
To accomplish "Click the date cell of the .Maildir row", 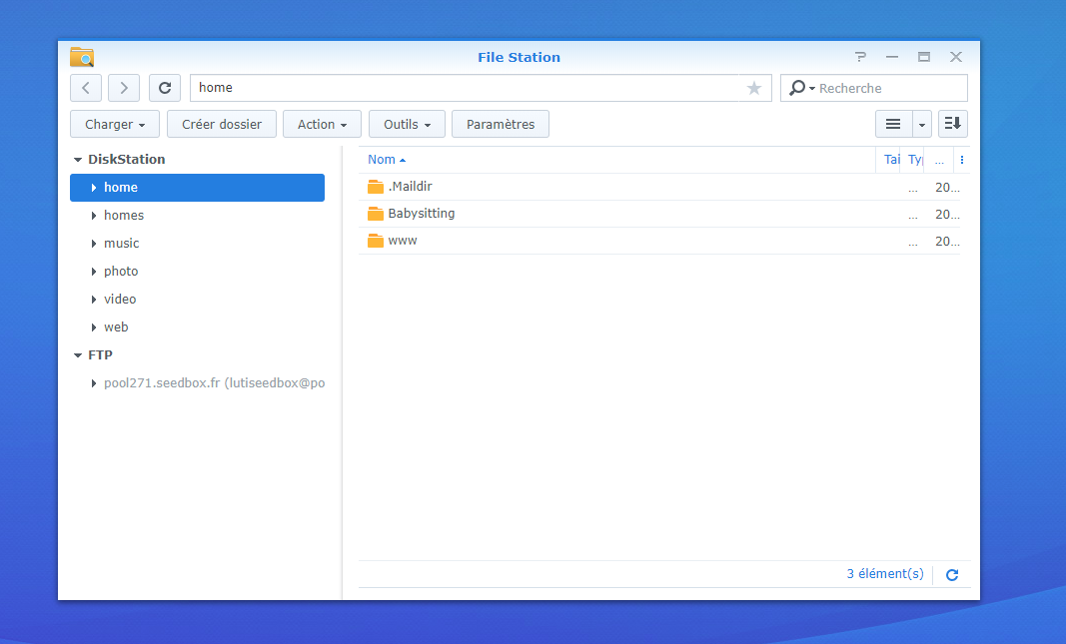I will (947, 188).
